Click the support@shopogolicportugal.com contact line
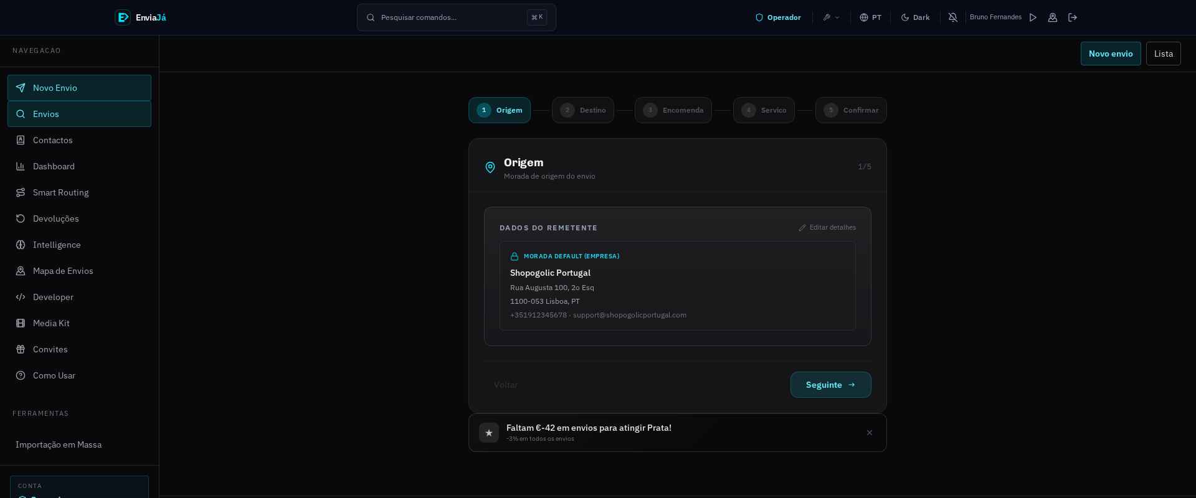The width and height of the screenshot is (1196, 498). (x=598, y=315)
